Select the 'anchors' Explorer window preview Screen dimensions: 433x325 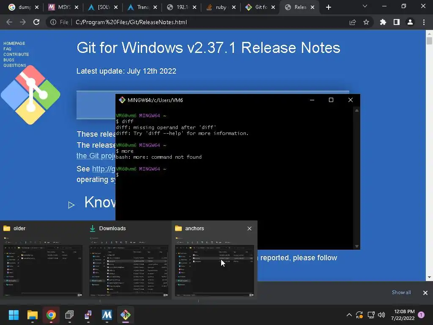[214, 260]
